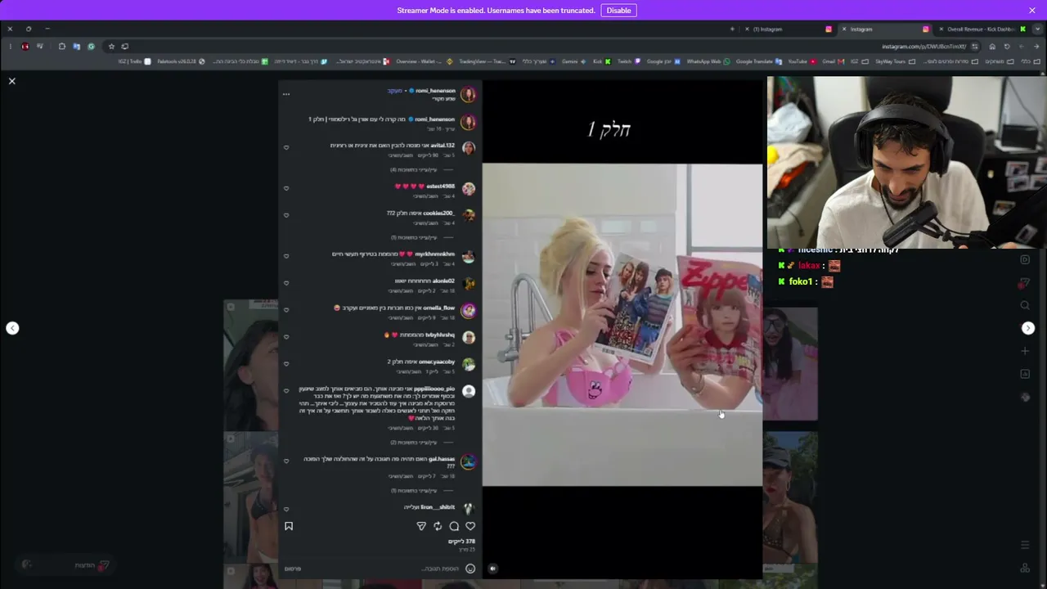The height and width of the screenshot is (589, 1047).
Task: Dismiss the Streamer Mode banner
Action: click(1032, 11)
